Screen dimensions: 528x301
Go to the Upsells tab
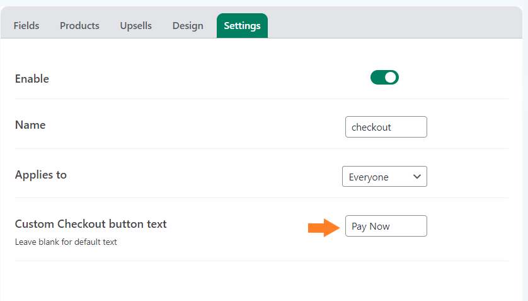(x=135, y=26)
